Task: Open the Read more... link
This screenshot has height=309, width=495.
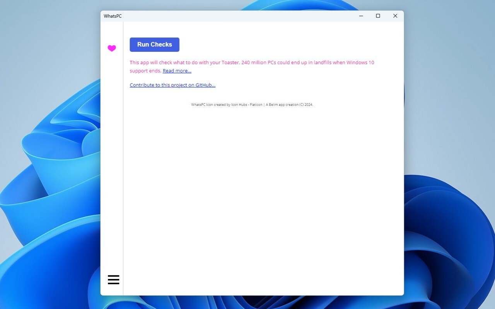Action: coord(177,71)
